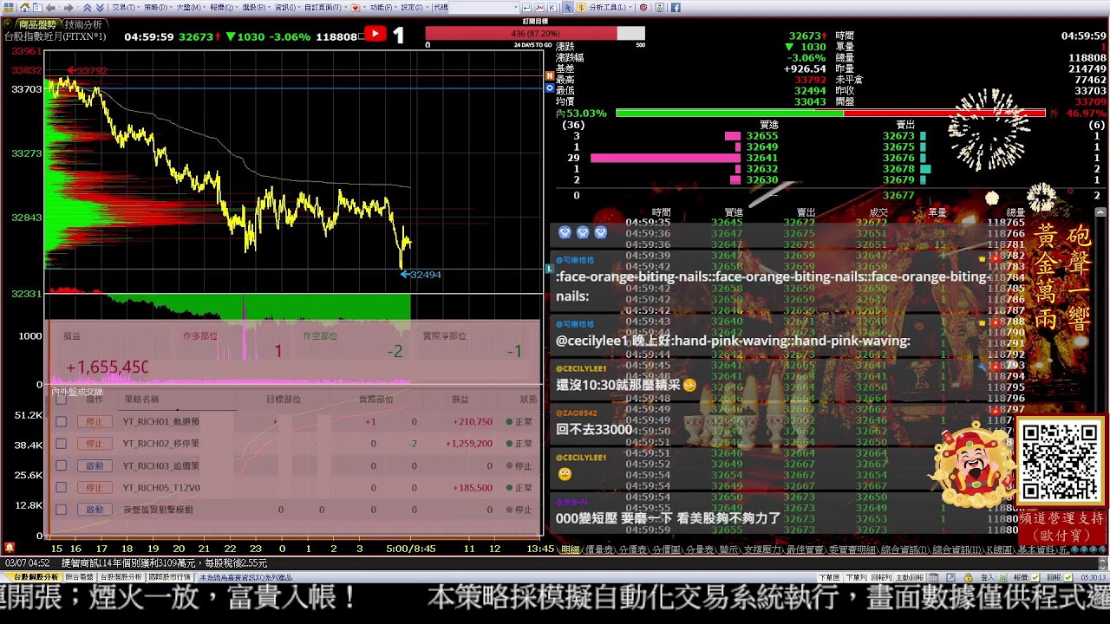Open the 資訊(I) dropdown menu
The width and height of the screenshot is (1110, 624).
click(286, 7)
